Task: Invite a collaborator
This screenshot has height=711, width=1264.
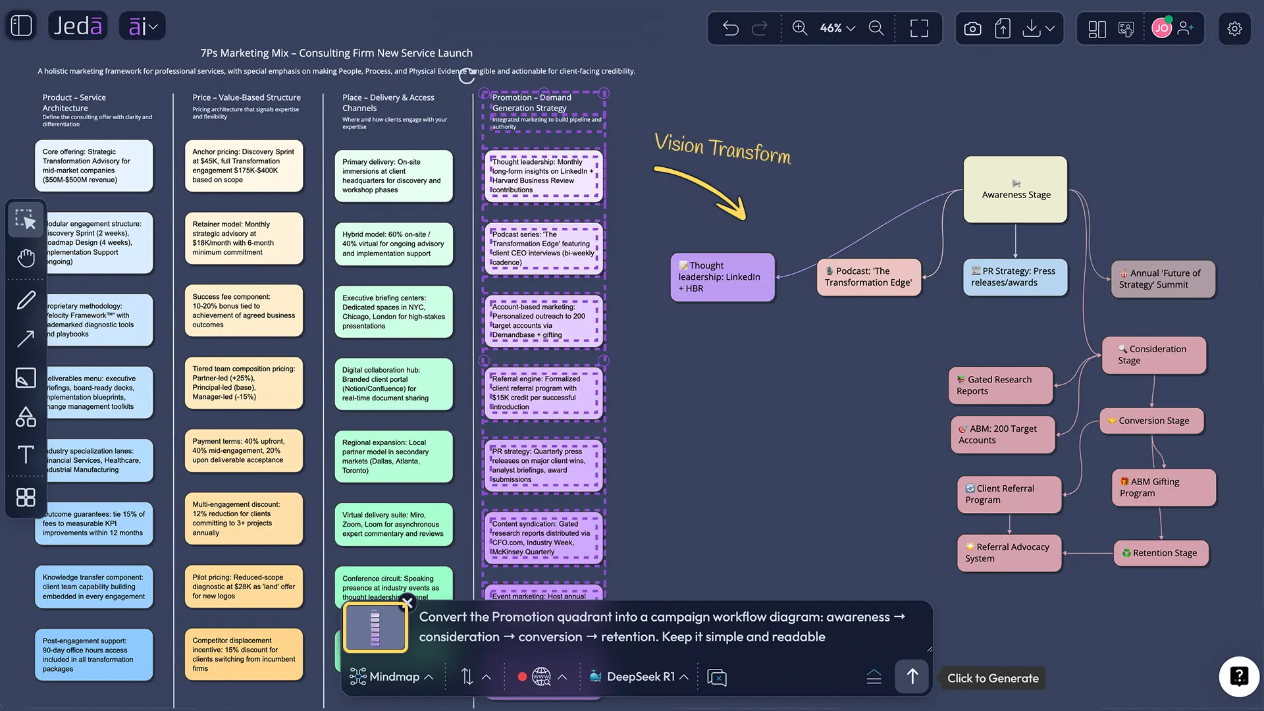Action: (1186, 28)
